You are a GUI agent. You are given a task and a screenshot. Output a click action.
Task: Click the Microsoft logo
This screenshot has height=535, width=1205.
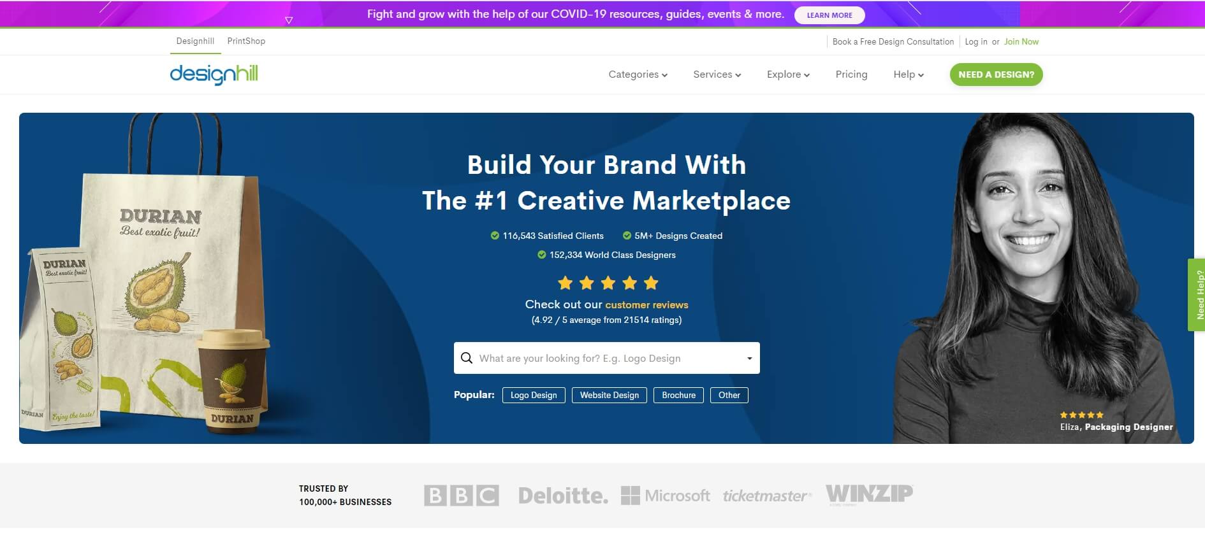[x=665, y=496]
